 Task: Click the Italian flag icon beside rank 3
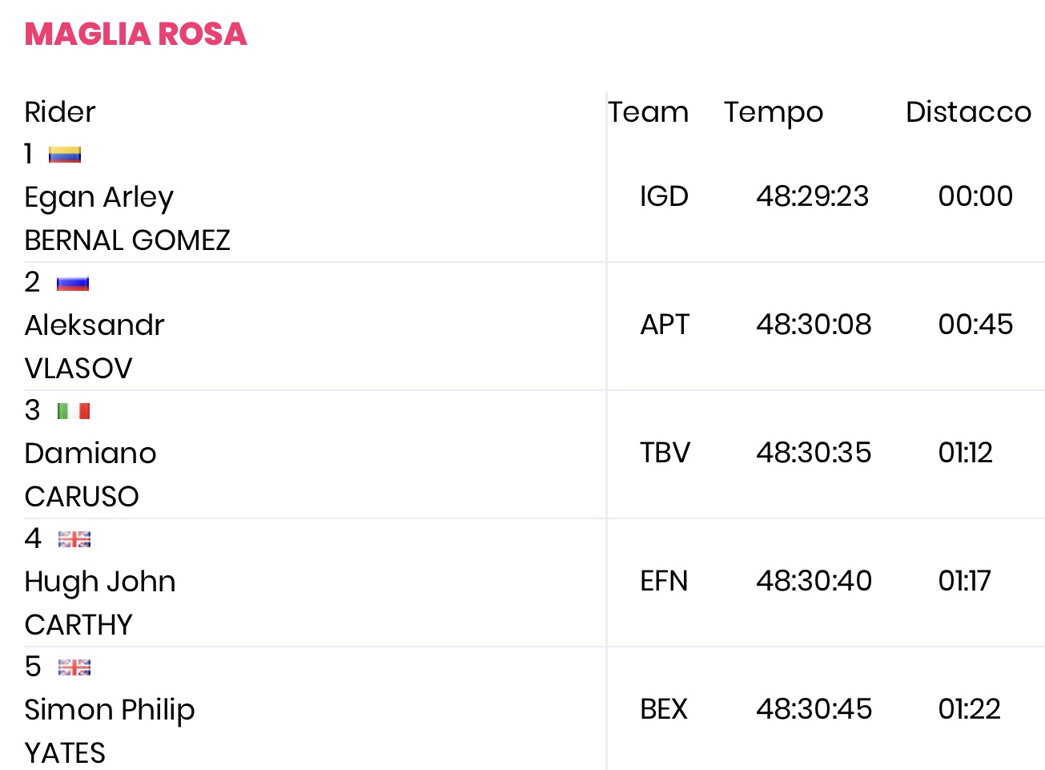tap(74, 411)
